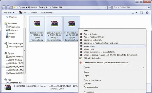The image size is (152, 93).
Task: Click WinRAR icon beside Add to archive
Action: (81, 34)
